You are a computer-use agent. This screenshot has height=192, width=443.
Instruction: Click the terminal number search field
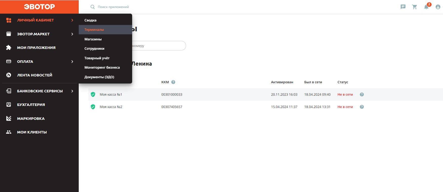(x=159, y=46)
